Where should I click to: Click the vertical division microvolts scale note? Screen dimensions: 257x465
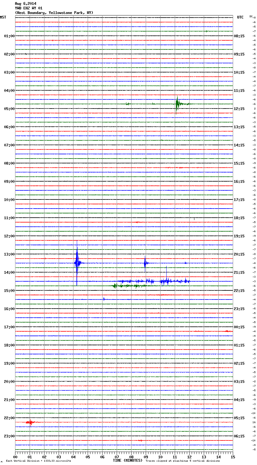pyautogui.click(x=38, y=461)
